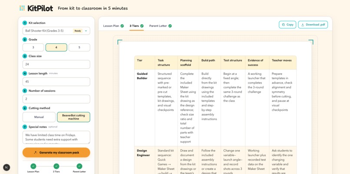350x174 pixels.
Task: Select grade 5
Action: (x=79, y=47)
